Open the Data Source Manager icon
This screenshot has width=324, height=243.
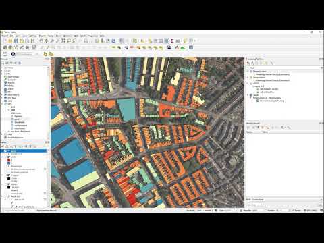(x=5, y=47)
